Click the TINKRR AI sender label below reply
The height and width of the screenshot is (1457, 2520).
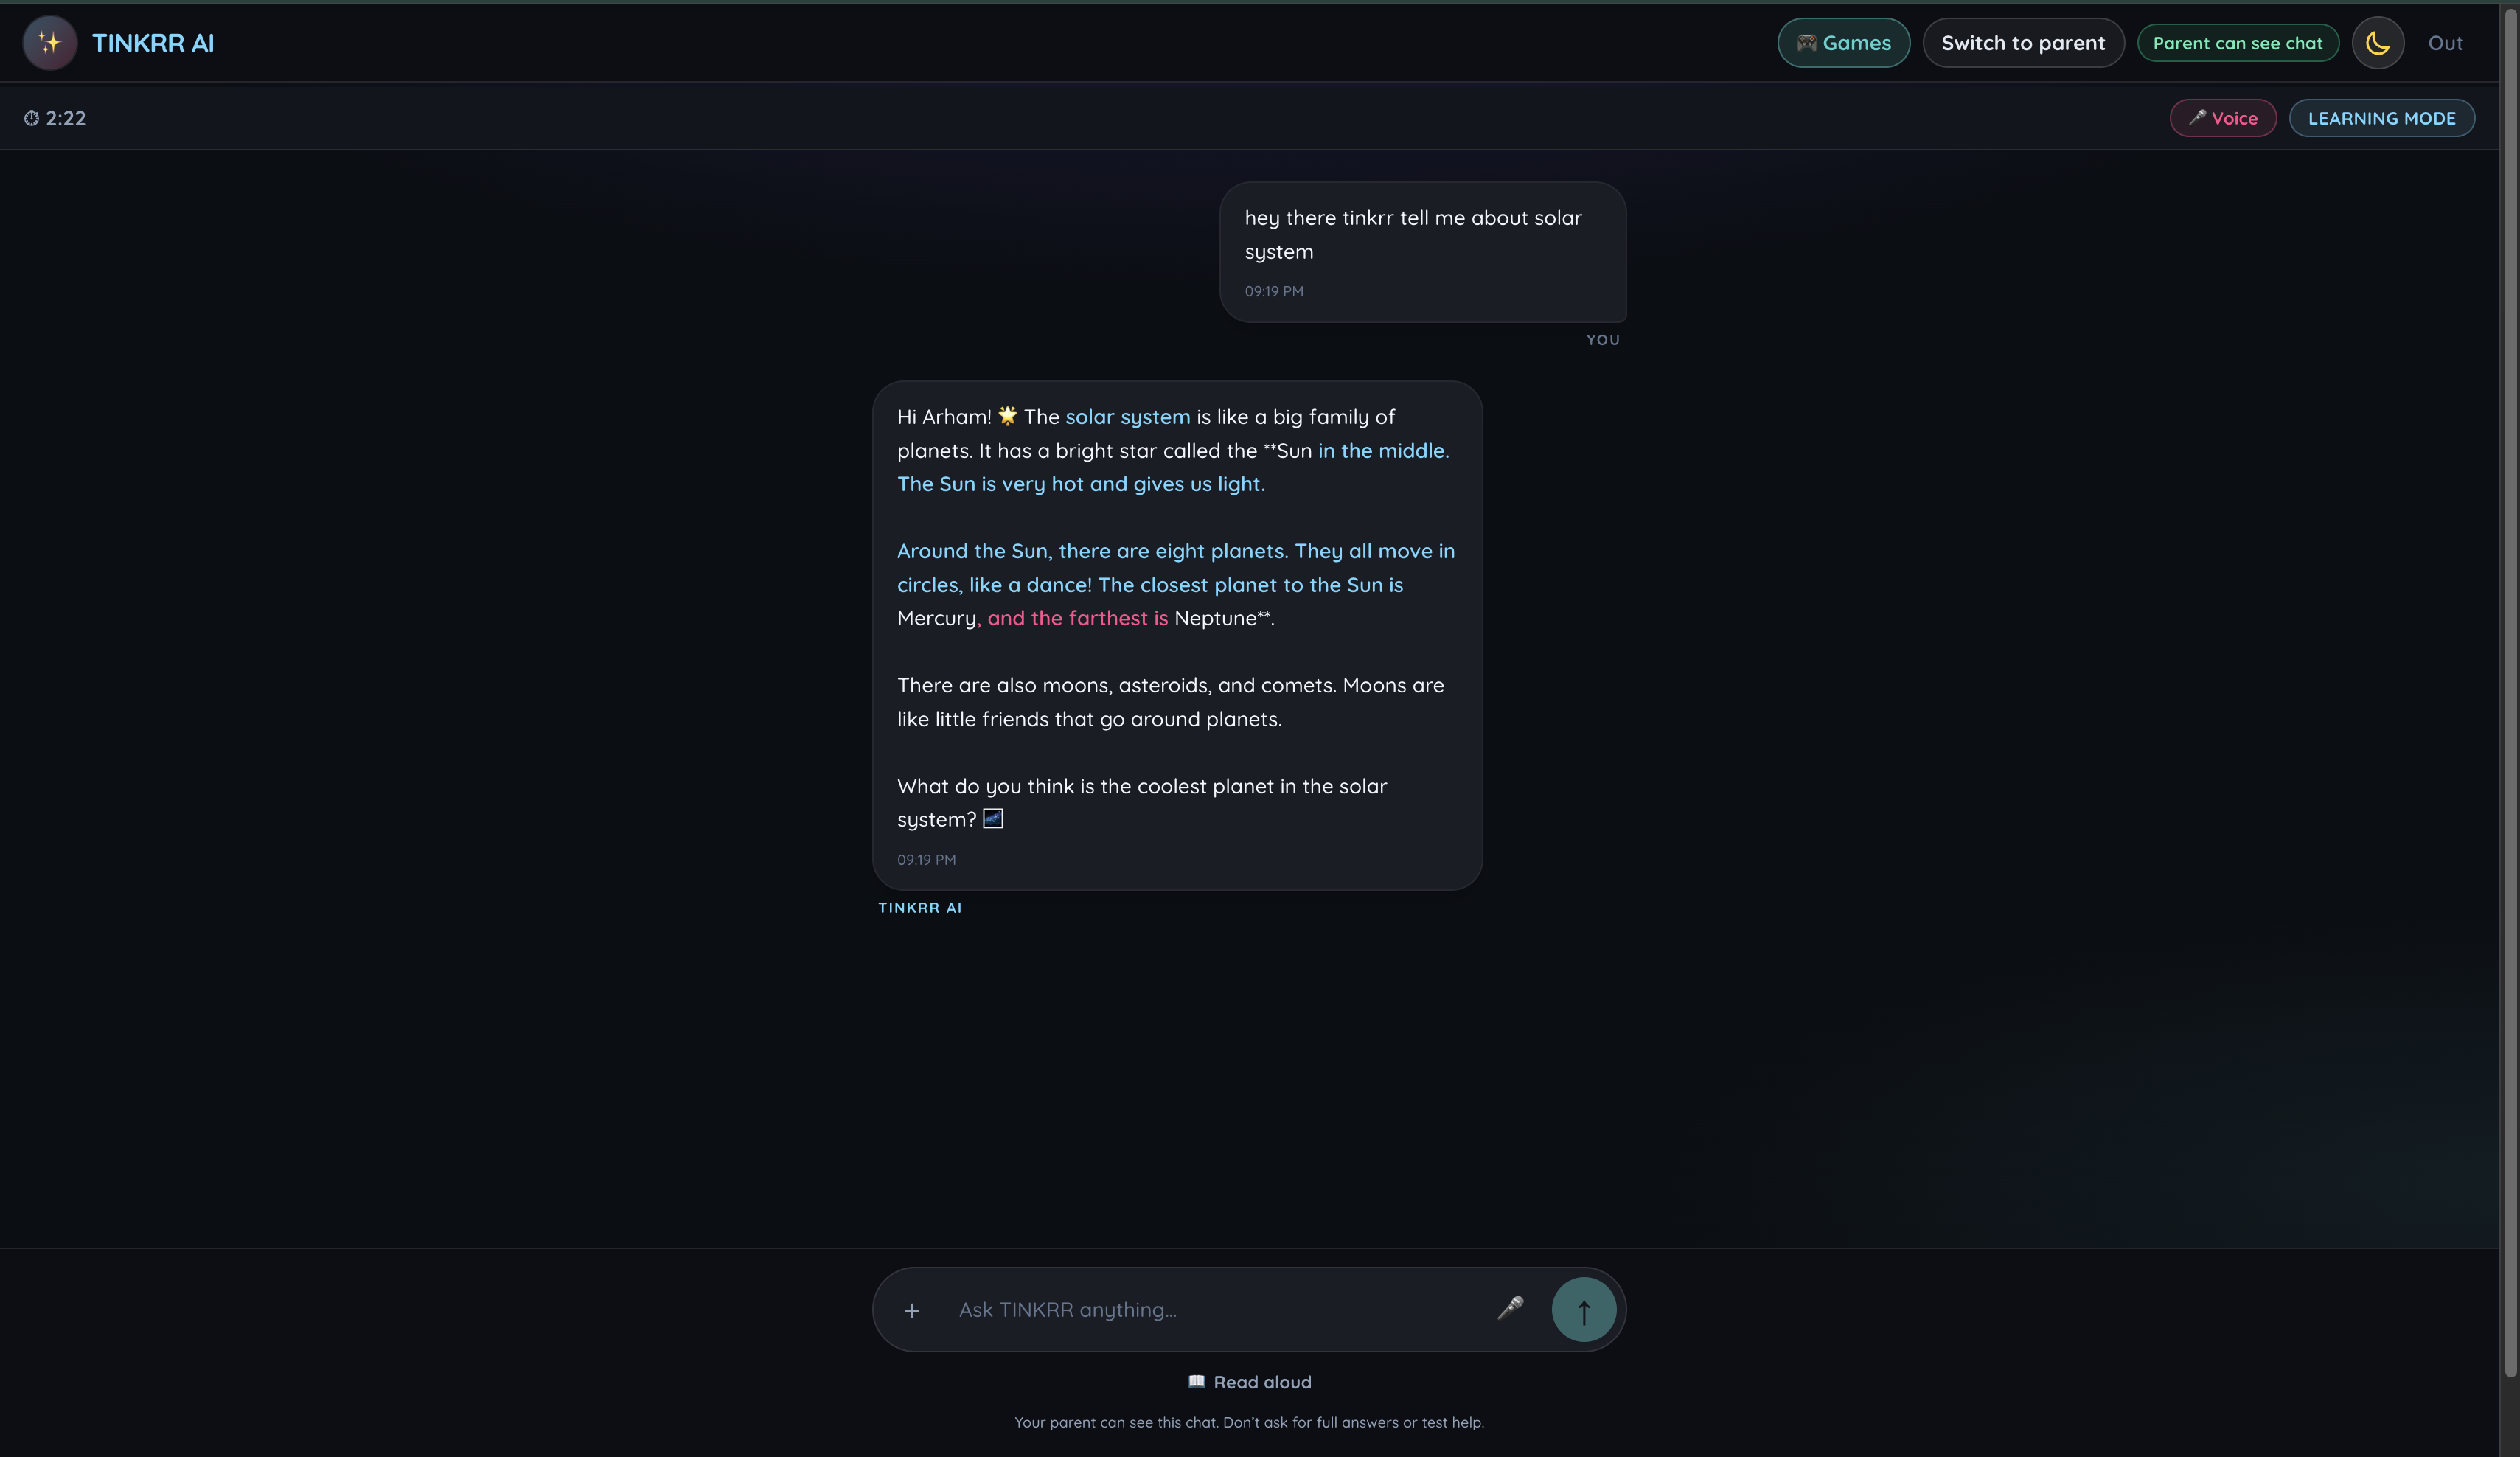tap(920, 908)
